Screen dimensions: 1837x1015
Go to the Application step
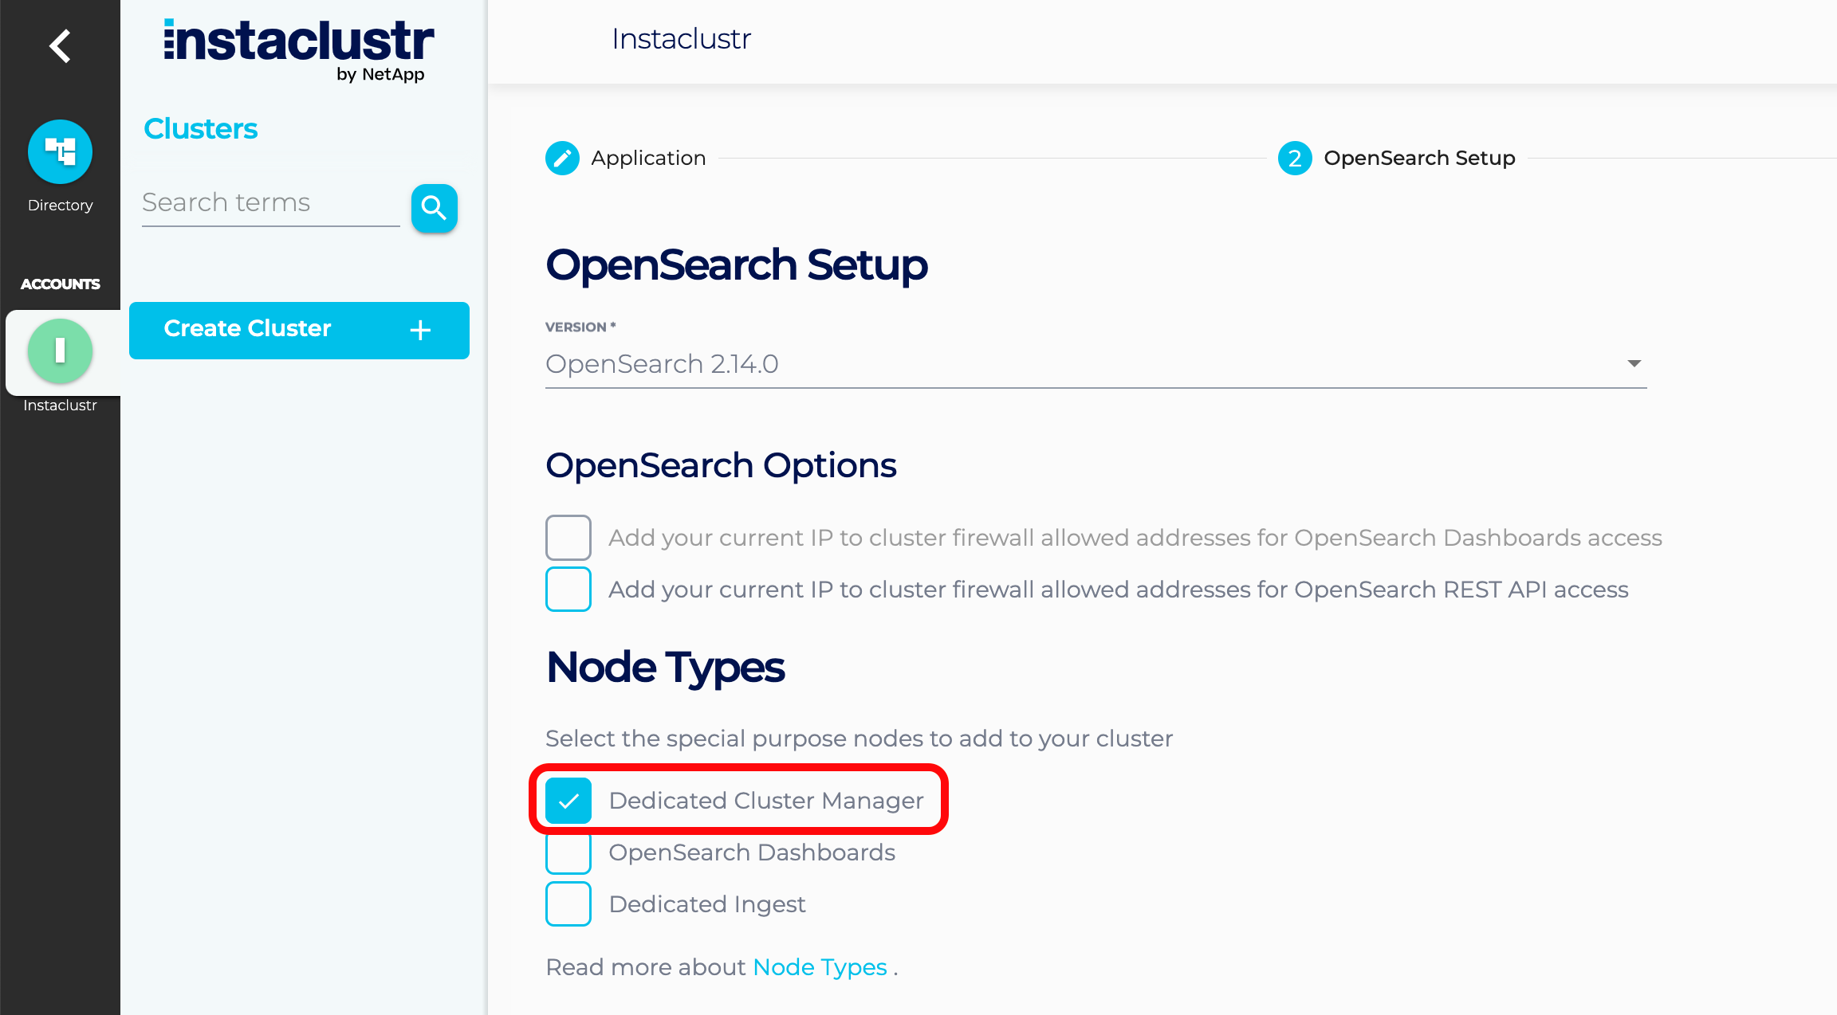tap(648, 158)
